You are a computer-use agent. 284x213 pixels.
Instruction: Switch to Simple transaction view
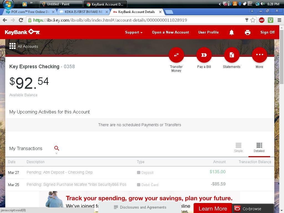pos(238,148)
